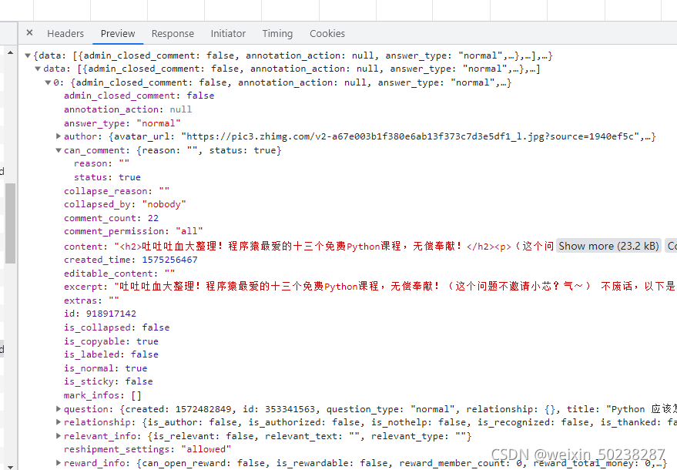677x470 pixels.
Task: Expand the question object
Action: click(59, 409)
